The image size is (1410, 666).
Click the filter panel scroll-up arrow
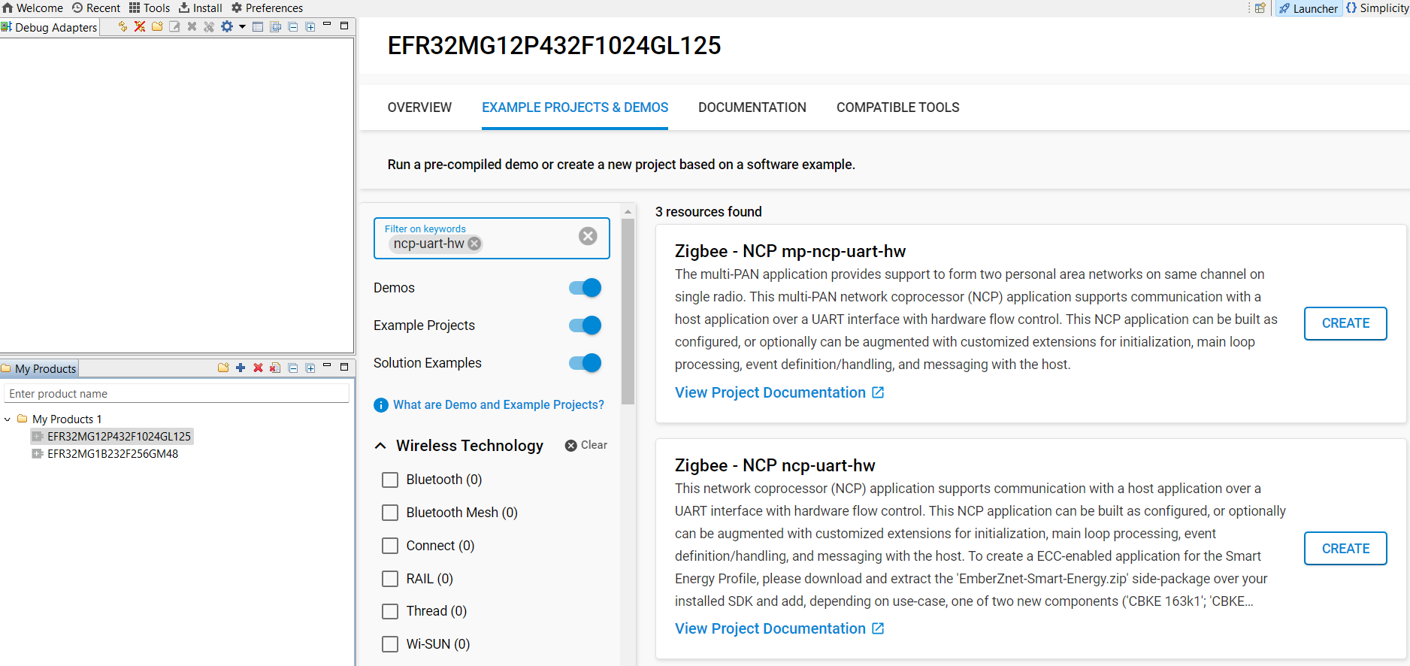point(628,210)
